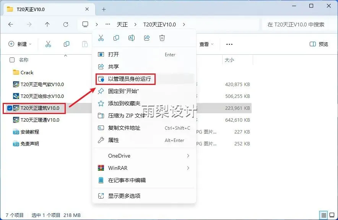Select 压缩为 ZIP 文件

point(144,116)
